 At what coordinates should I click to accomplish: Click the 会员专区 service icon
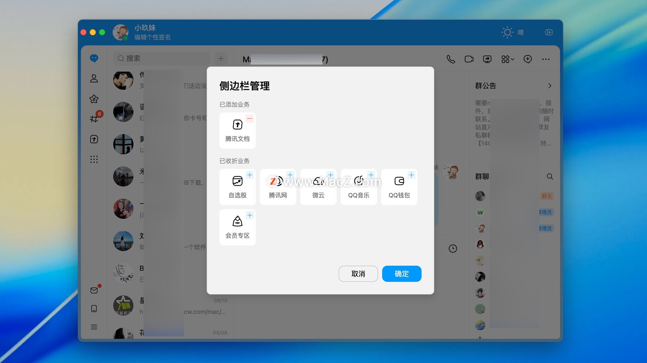point(237,221)
